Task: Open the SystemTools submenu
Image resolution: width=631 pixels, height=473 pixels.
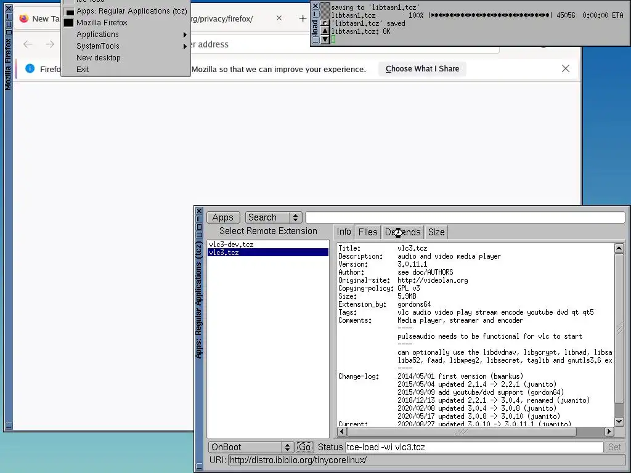Action: 126,46
